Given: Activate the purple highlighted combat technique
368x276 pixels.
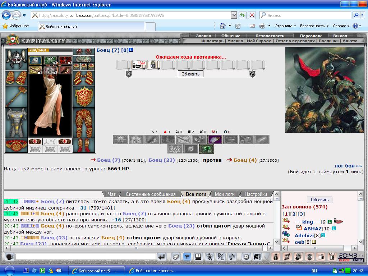Looking at the screenshot, I should [x=215, y=139].
